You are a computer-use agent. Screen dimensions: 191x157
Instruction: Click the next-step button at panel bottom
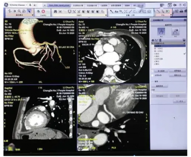[x=180, y=101]
